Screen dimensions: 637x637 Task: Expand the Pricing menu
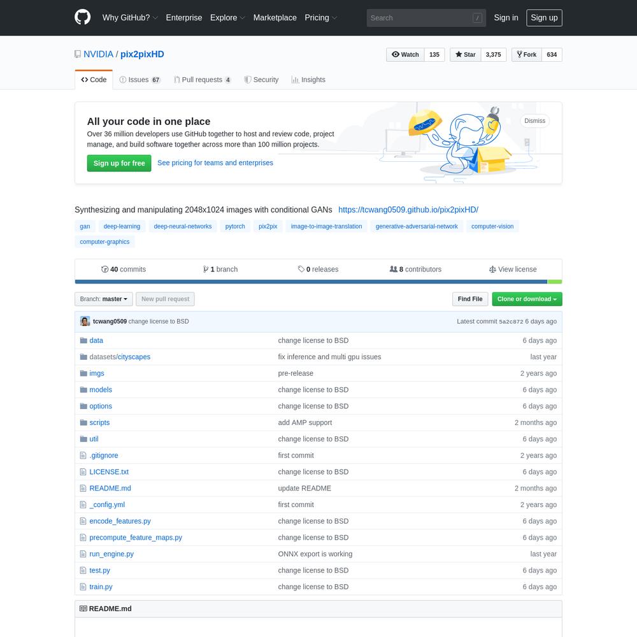pos(321,18)
